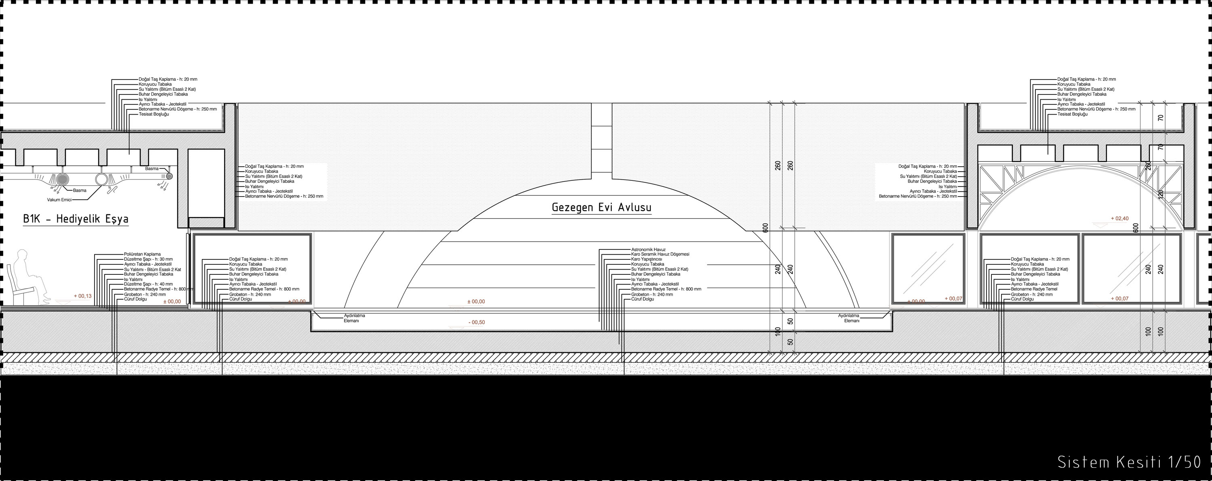1212x481 pixels.
Task: Click the hatched round duct section
Action: 63,180
